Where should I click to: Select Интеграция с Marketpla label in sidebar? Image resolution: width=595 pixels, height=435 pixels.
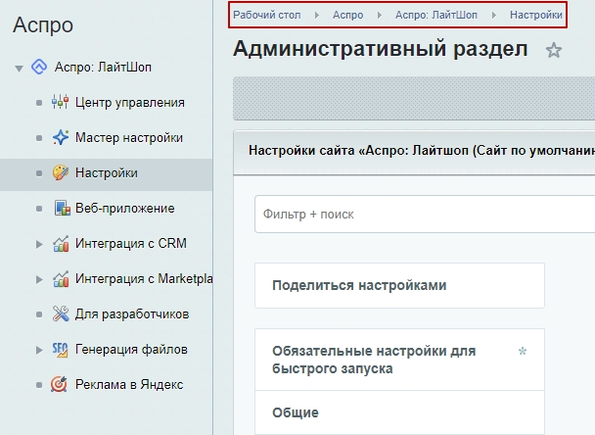click(x=144, y=278)
